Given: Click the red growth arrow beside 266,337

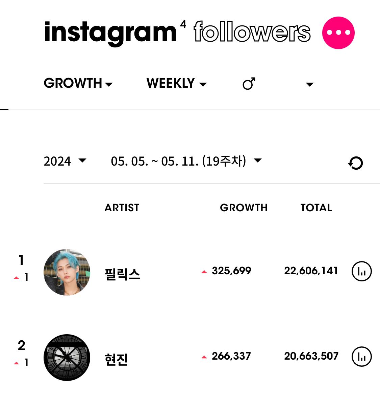Looking at the screenshot, I should 204,357.
